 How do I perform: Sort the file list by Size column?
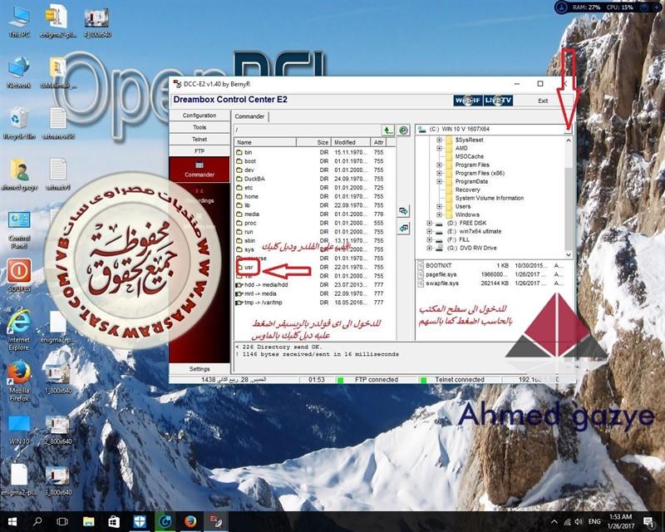coord(313,142)
